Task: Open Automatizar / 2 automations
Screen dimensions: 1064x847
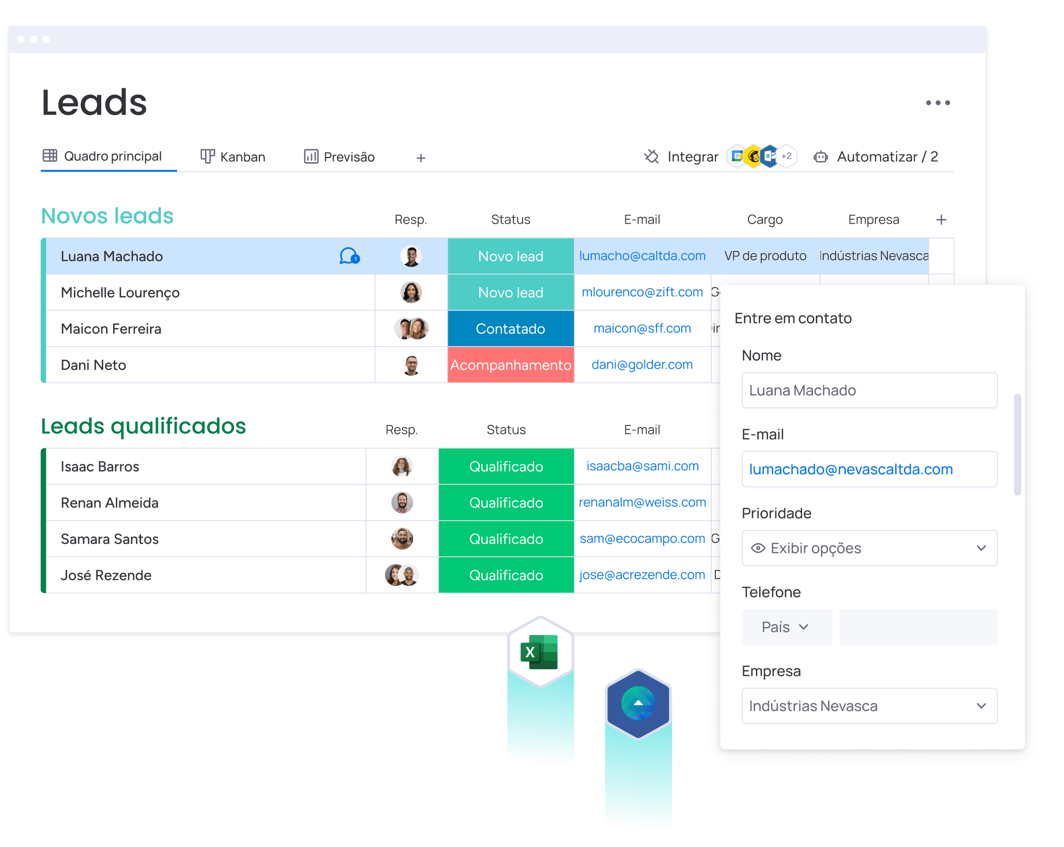Action: [876, 156]
